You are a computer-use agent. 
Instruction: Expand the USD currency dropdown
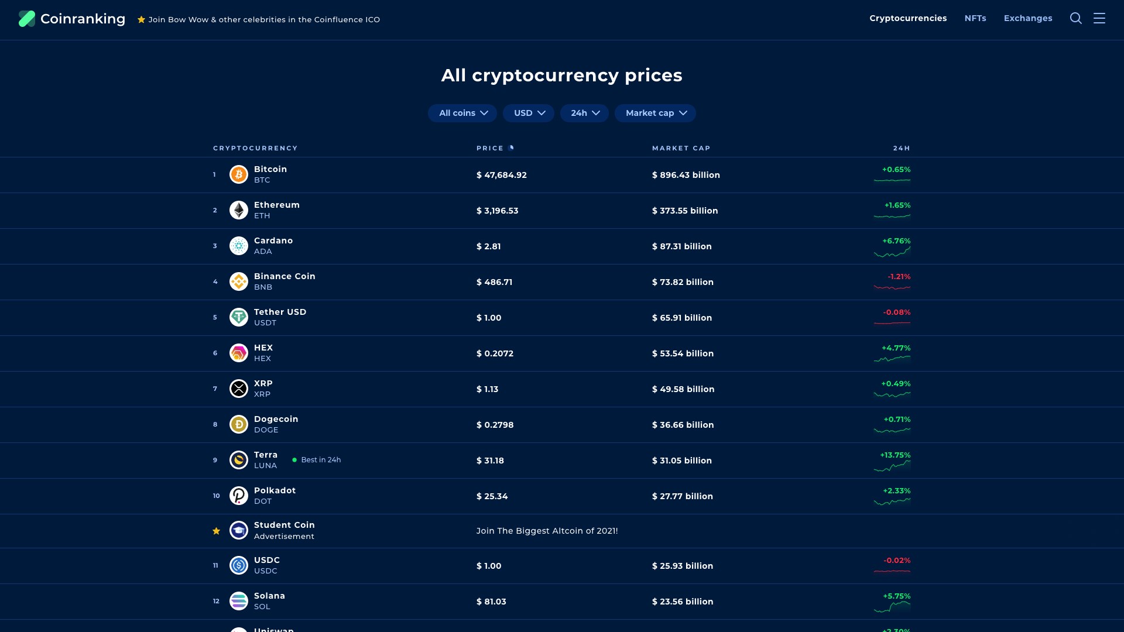click(529, 113)
